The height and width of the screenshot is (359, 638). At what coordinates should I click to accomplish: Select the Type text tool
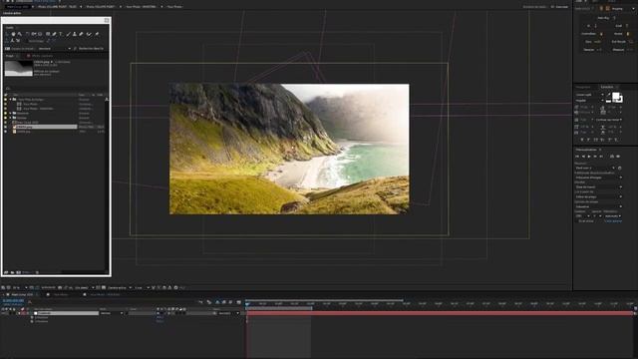[61, 34]
